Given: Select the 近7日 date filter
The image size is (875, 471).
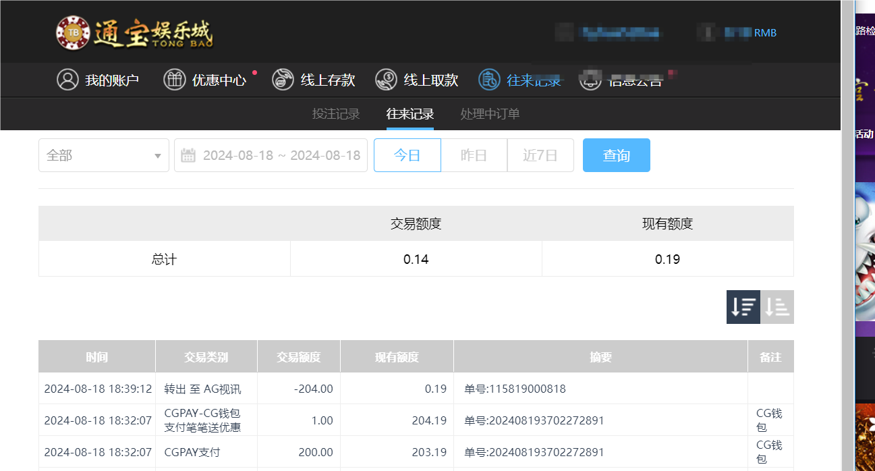Looking at the screenshot, I should pyautogui.click(x=540, y=155).
